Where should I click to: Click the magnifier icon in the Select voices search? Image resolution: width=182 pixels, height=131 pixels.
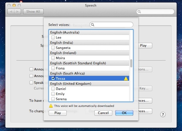pos(92,25)
